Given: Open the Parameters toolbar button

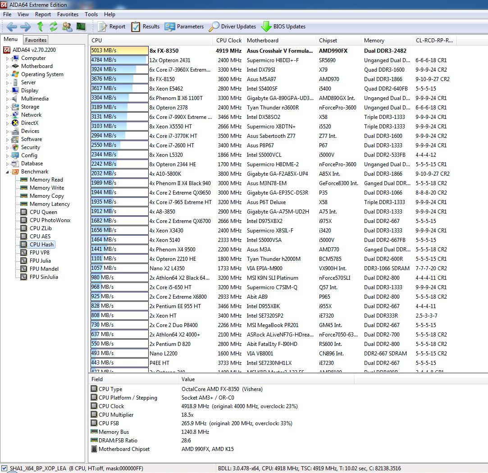Looking at the screenshot, I should tap(184, 27).
